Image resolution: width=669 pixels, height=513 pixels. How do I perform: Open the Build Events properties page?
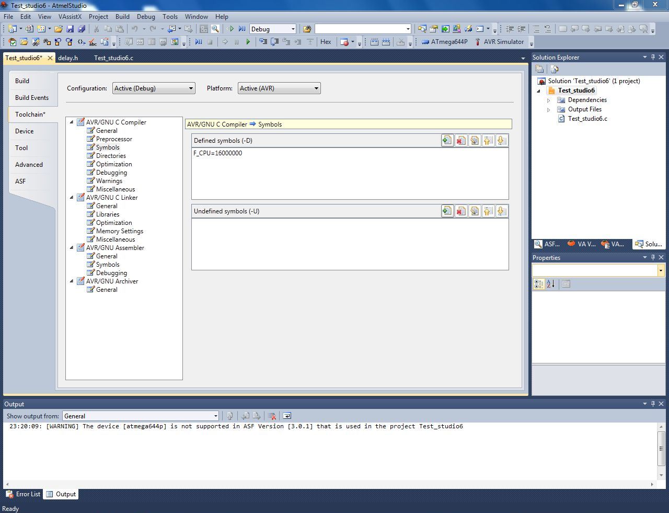pos(32,98)
